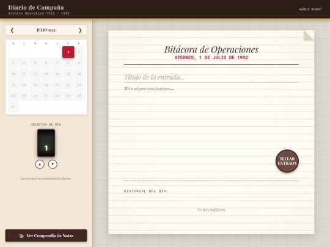The height and width of the screenshot is (247, 330).
Task: Advance to next month arrow
Action: 80,30
